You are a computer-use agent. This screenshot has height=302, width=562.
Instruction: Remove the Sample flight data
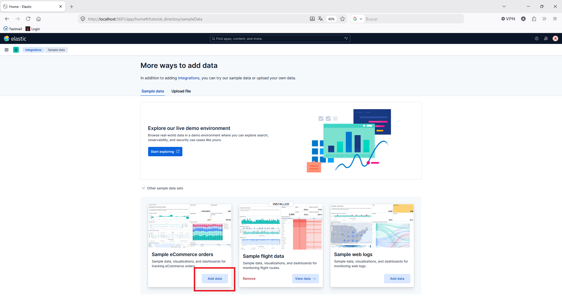point(249,279)
